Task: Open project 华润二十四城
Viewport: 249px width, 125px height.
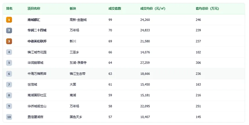Action: (37, 30)
